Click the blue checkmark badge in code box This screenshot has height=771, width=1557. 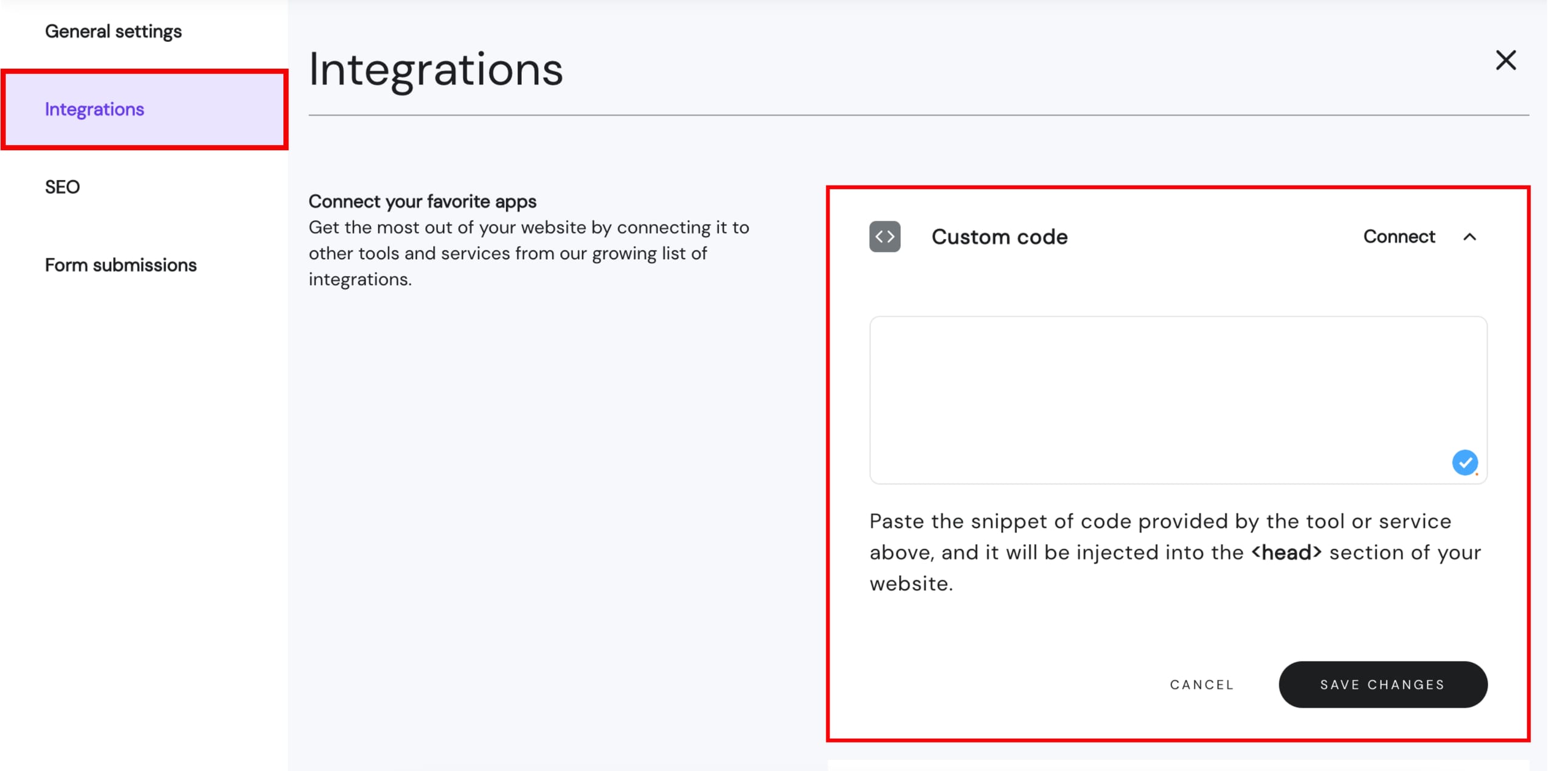tap(1465, 463)
